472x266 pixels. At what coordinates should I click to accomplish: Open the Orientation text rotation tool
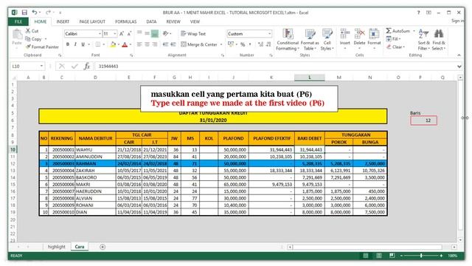(165, 33)
